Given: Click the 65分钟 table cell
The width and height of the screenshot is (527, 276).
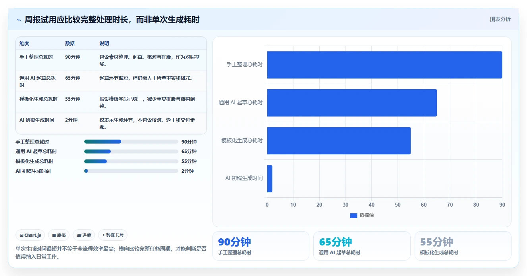Looking at the screenshot, I should tap(73, 78).
